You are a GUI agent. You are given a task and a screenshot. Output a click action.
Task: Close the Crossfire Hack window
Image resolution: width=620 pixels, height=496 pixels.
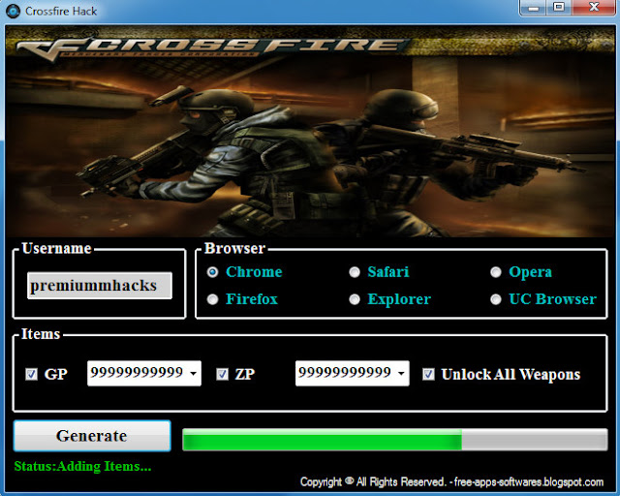(x=594, y=8)
